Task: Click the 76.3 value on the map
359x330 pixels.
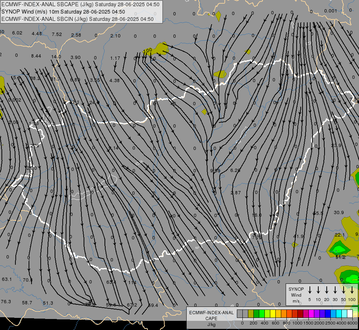Action: (x=6, y=302)
